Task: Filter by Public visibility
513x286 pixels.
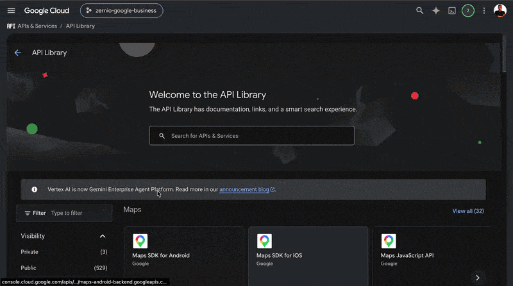Action: (x=63, y=267)
